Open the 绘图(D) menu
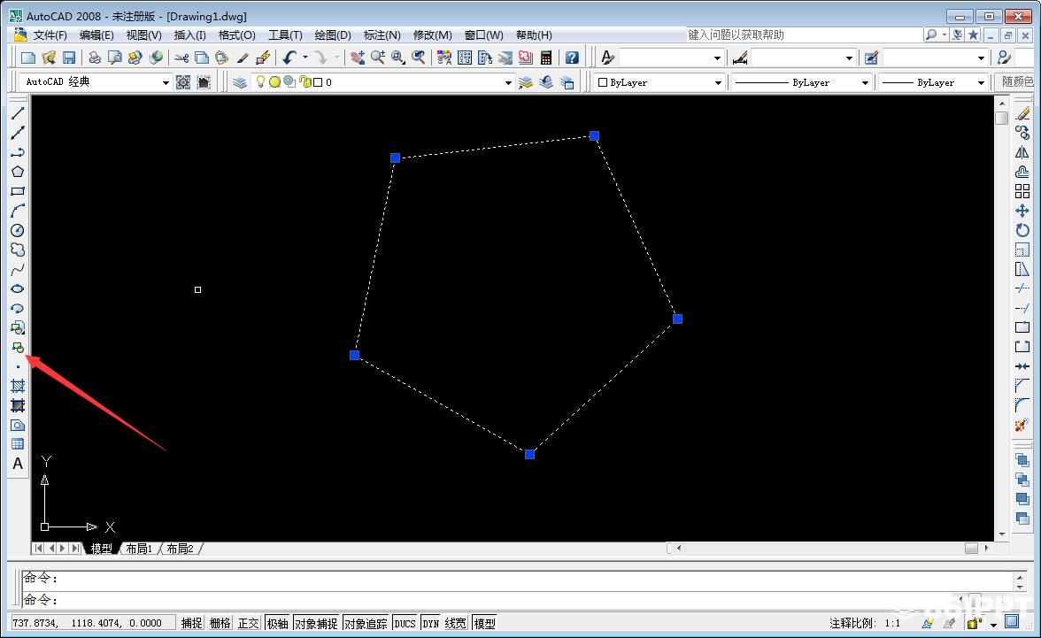 tap(333, 35)
